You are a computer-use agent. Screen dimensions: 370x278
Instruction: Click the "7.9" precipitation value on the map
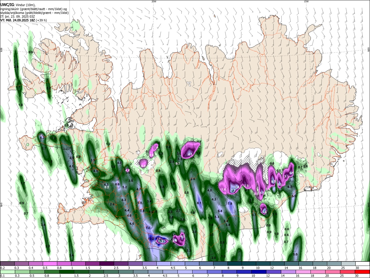click(230, 204)
